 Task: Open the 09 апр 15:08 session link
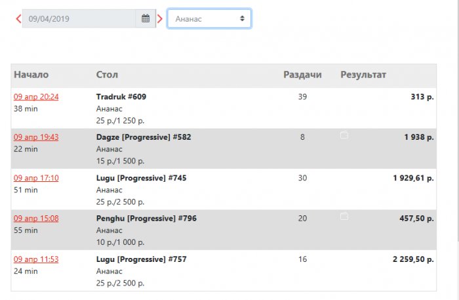[x=36, y=219]
